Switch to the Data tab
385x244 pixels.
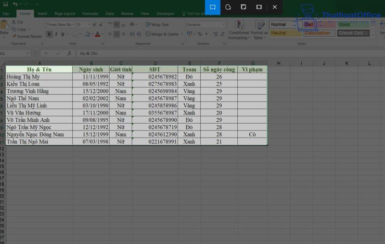pyautogui.click(x=110, y=13)
